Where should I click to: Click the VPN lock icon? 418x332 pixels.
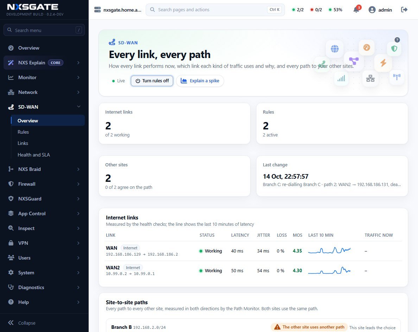point(11,243)
